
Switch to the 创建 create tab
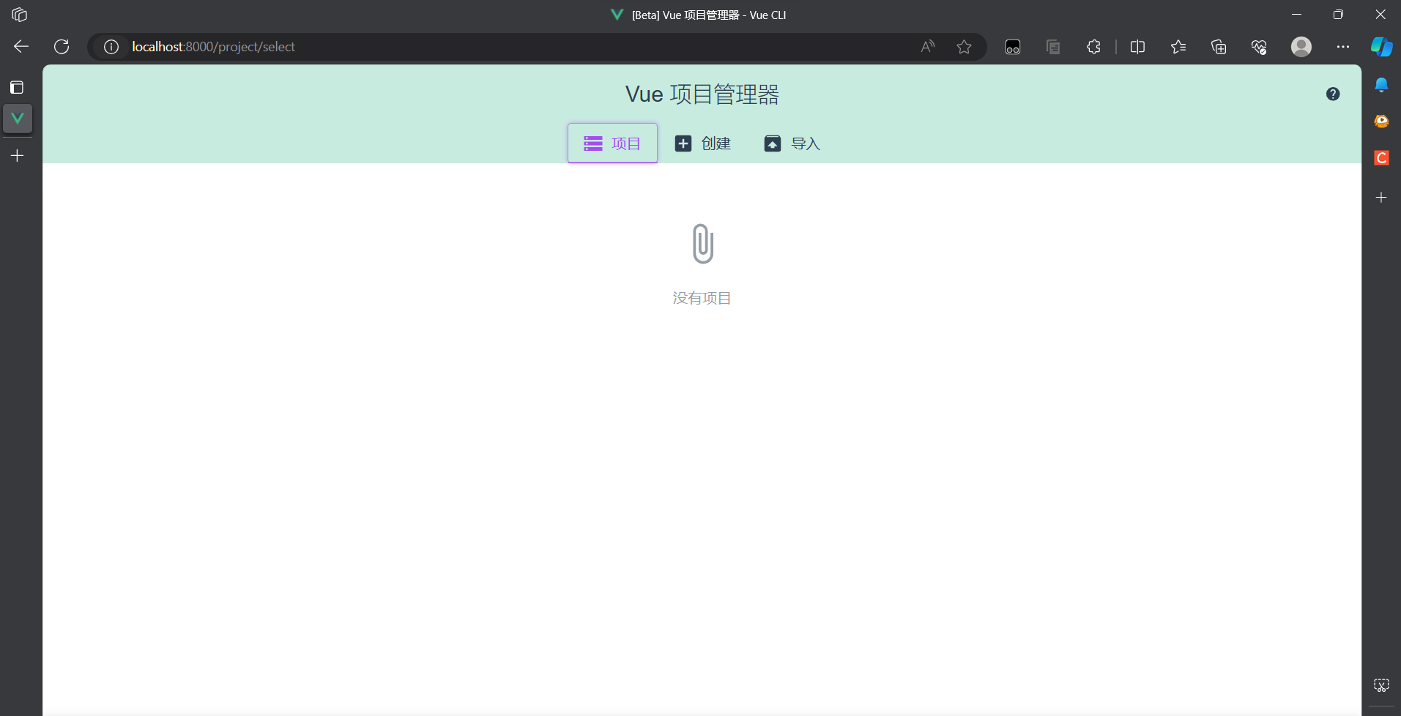point(702,143)
